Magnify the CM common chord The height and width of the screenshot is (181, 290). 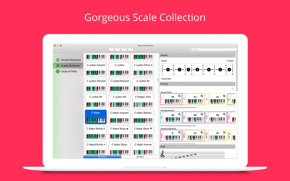[x=179, y=96]
